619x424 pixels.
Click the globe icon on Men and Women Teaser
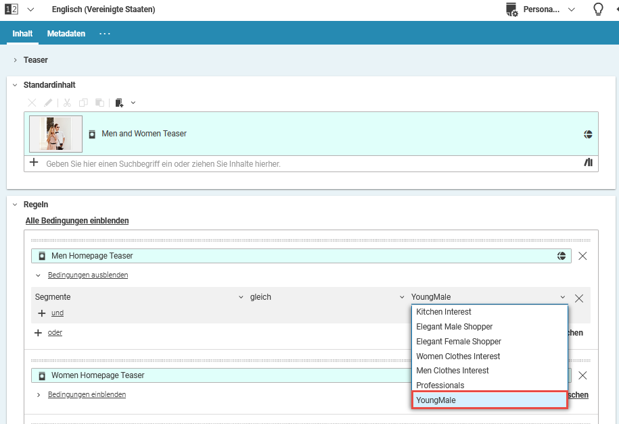point(589,134)
